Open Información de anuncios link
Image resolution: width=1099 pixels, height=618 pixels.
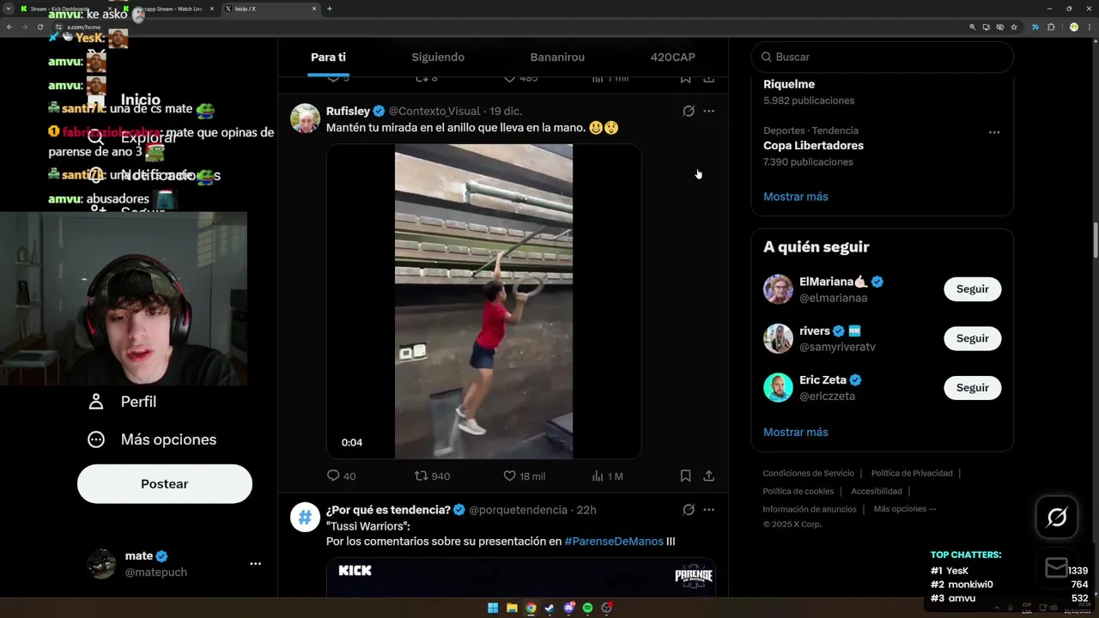pos(810,509)
